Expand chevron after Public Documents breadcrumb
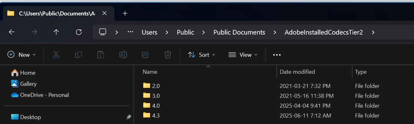 pos(275,32)
